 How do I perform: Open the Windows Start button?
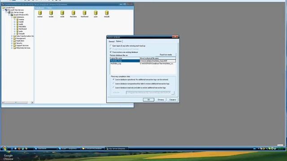point(5,148)
